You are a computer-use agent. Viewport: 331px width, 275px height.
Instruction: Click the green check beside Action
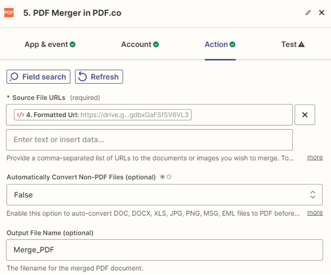(233, 44)
